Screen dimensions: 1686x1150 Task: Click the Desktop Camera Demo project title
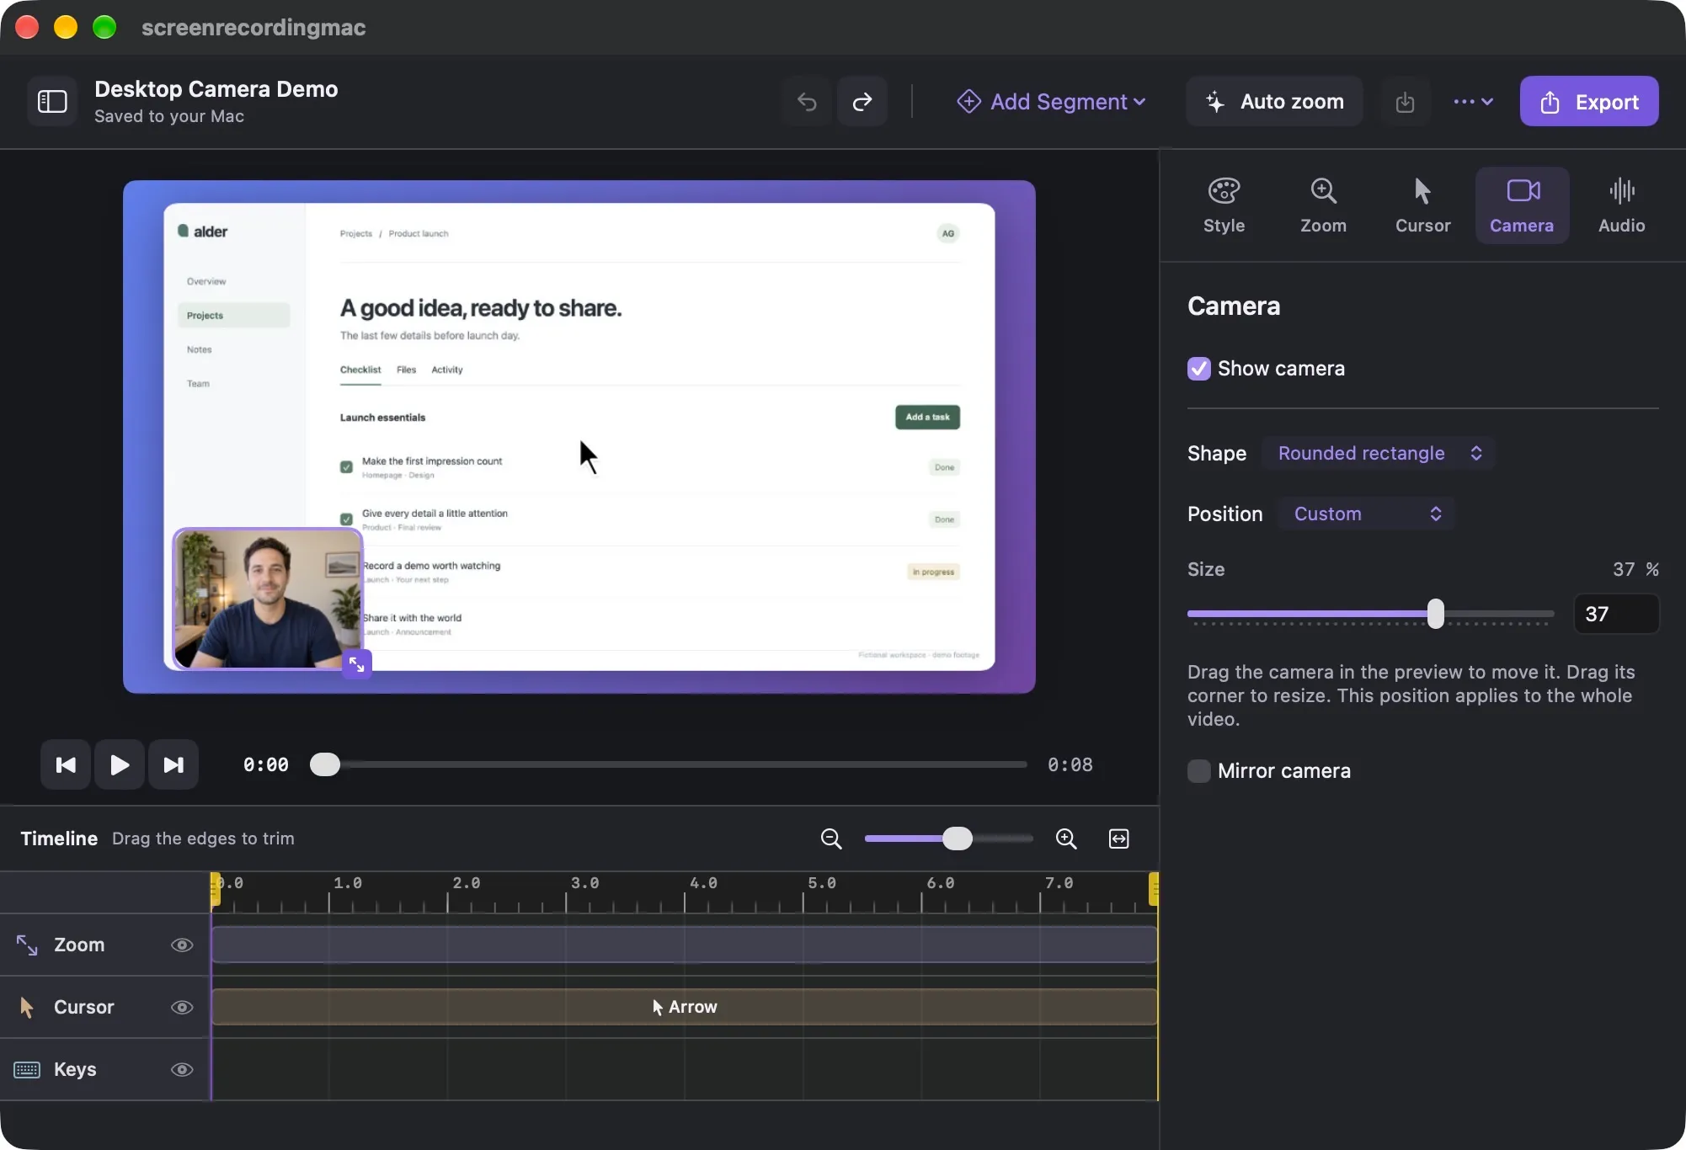216,89
